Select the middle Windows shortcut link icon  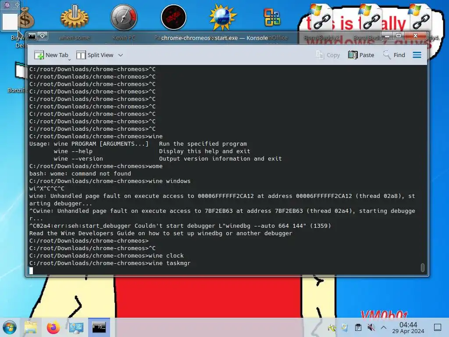pos(371,18)
